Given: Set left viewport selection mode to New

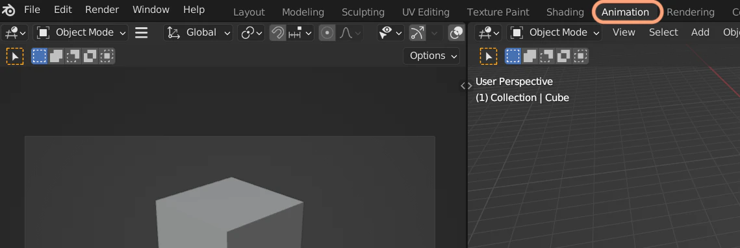Looking at the screenshot, I should [39, 56].
